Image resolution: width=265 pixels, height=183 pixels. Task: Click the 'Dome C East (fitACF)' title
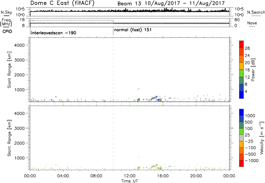click(x=62, y=3)
